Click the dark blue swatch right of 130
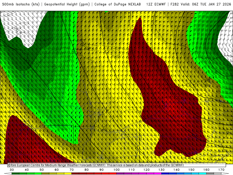233x175 pixels. point(165,174)
